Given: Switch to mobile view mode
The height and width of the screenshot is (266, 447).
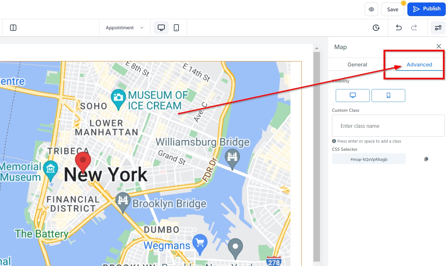Looking at the screenshot, I should click(176, 28).
